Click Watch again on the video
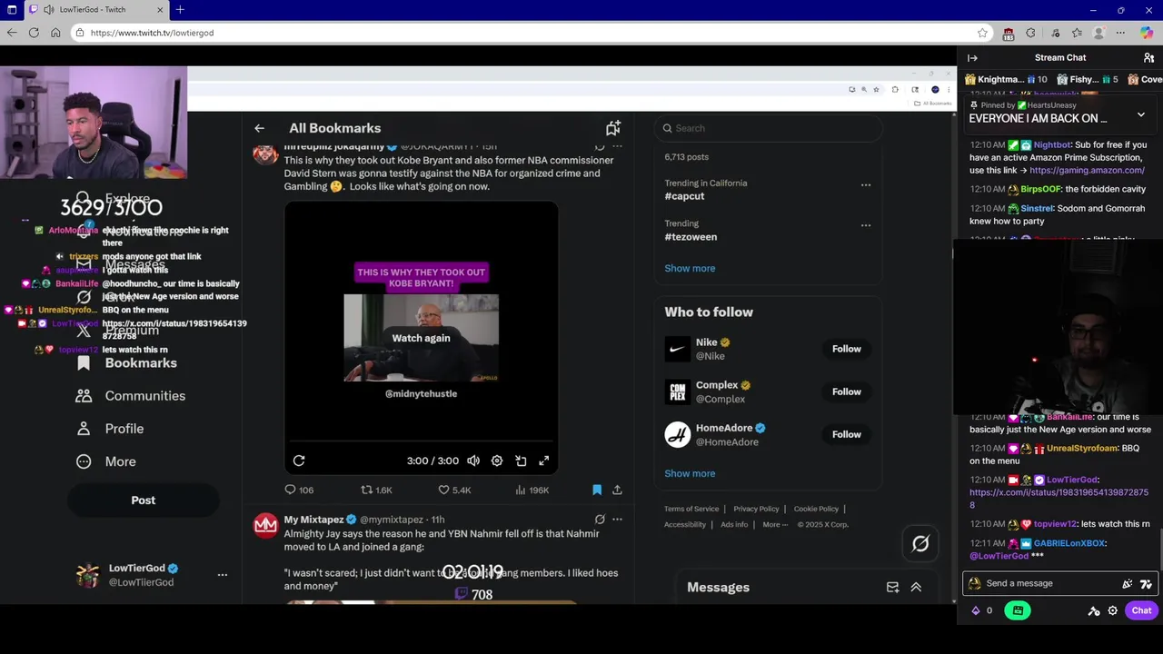1163x654 pixels. pyautogui.click(x=421, y=338)
